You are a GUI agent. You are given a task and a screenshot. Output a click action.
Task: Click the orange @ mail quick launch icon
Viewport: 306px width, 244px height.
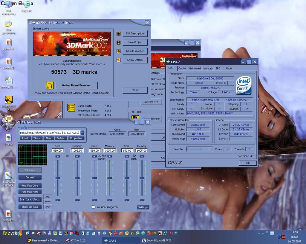pyautogui.click(x=149, y=233)
